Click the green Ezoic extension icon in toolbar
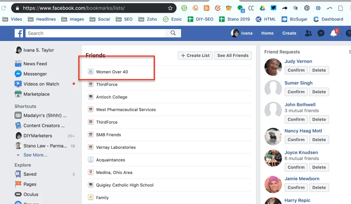The image size is (351, 204). coord(184,8)
